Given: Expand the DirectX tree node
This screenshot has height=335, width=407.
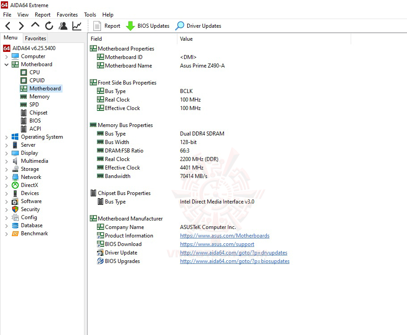Looking at the screenshot, I should point(7,185).
